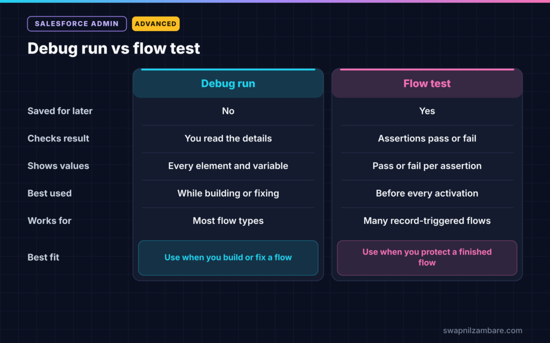Click the 'Yes' cell under Flow test

pos(427,111)
